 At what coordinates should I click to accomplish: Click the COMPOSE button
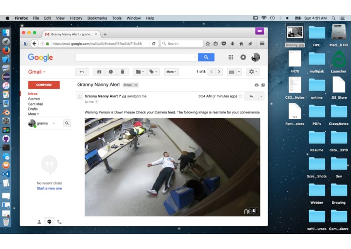tap(44, 85)
